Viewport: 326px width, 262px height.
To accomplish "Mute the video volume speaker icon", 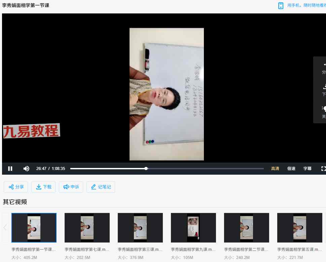I will (x=26, y=169).
